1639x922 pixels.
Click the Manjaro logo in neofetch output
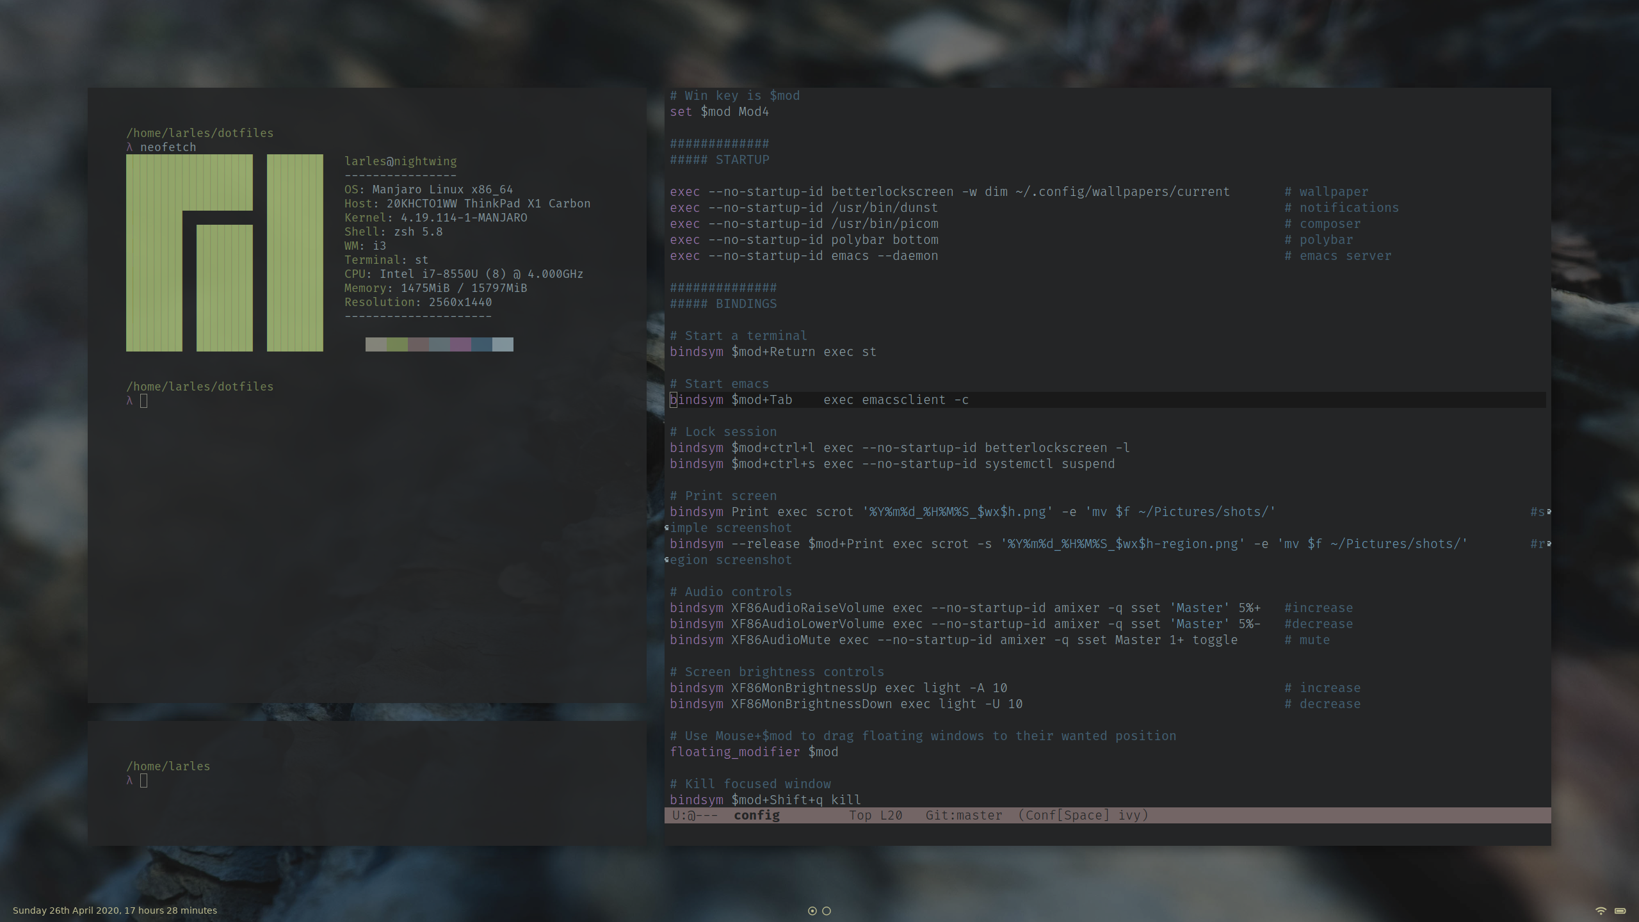pos(224,252)
